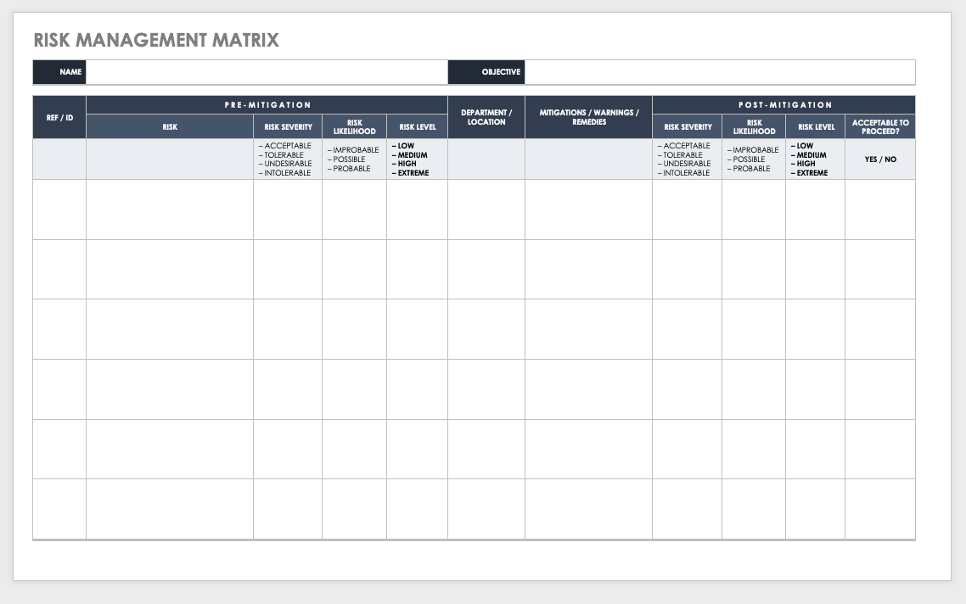966x604 pixels.
Task: Click the Objective input field
Action: click(720, 72)
